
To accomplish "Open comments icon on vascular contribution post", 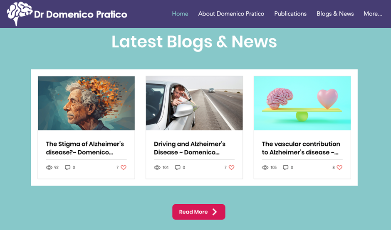I will (x=285, y=168).
